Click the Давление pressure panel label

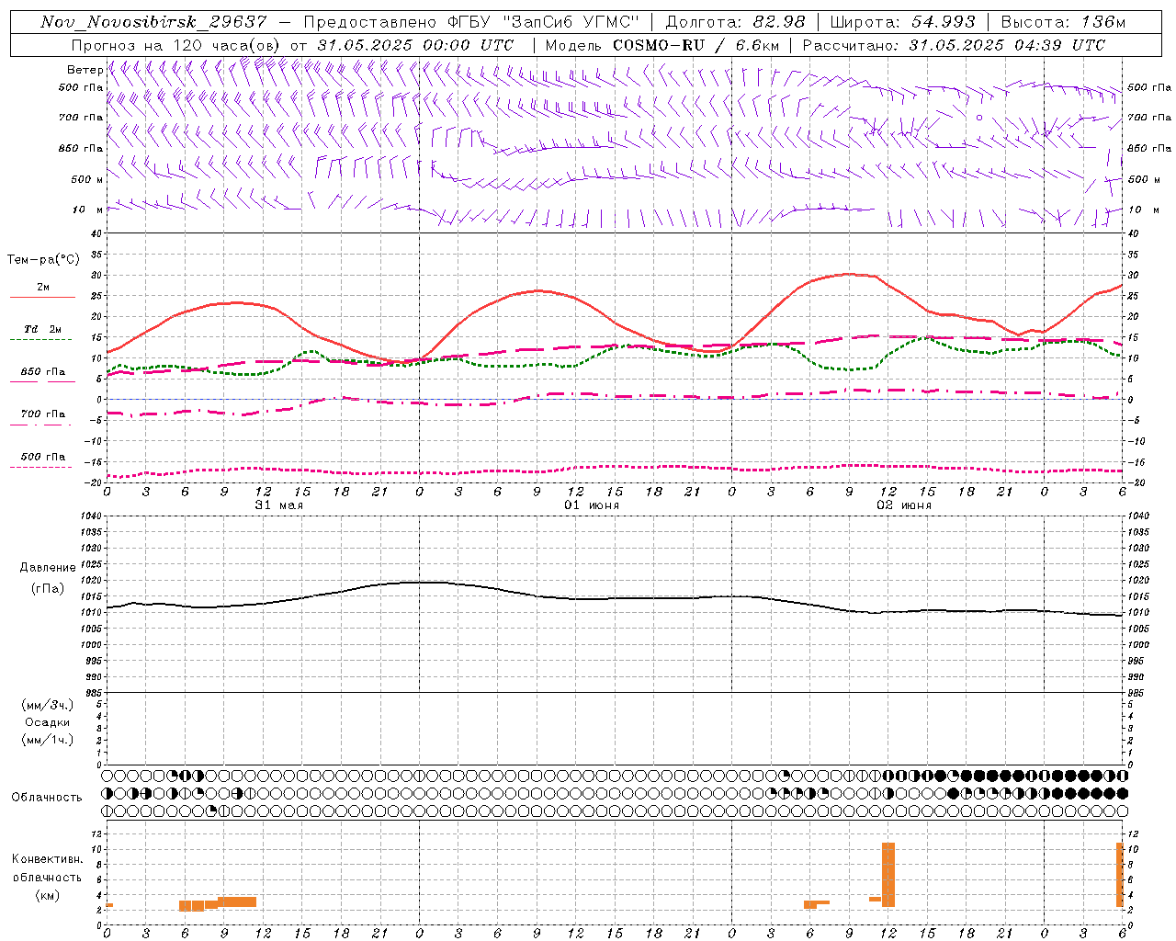point(48,568)
